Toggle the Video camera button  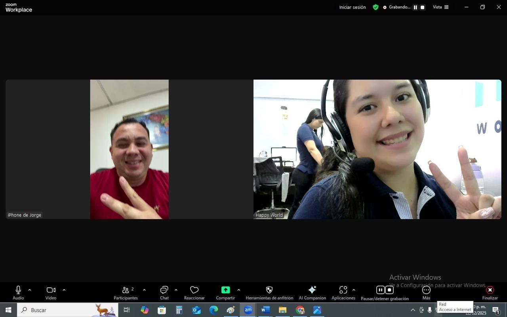(51, 293)
